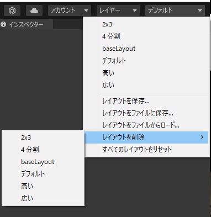Delete 広い layout in the submenu
Image resolution: width=211 pixels, height=217 pixels.
point(43,198)
